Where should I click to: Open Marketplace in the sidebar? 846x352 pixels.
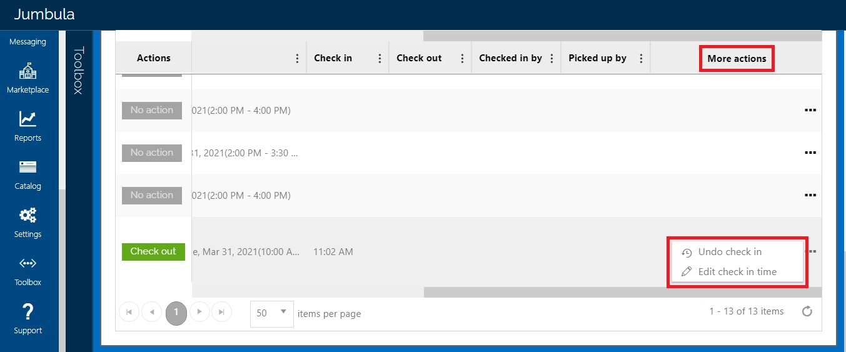pyautogui.click(x=28, y=78)
